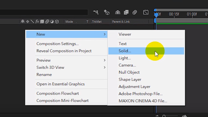Enable Frame Blending toolbar icon

(126, 12)
